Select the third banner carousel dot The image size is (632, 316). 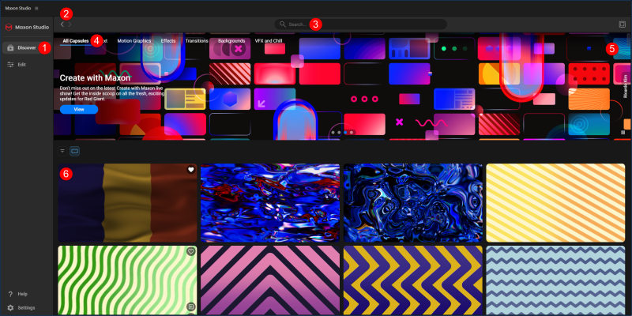[345, 133]
